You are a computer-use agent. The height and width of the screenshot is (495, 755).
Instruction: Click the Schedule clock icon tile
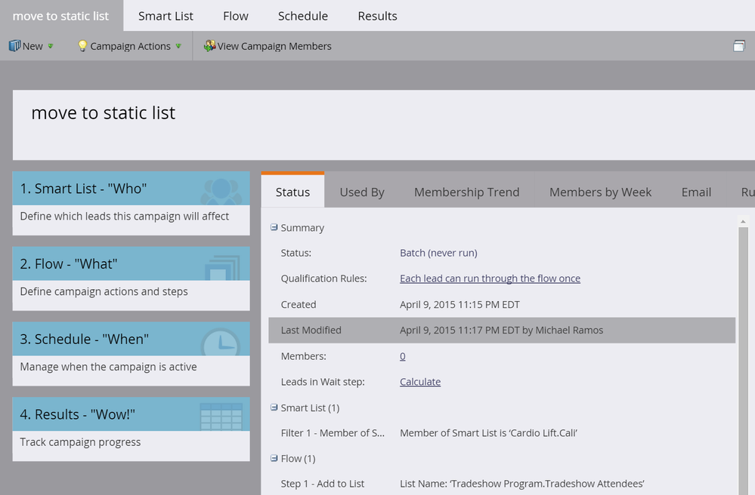tap(221, 341)
